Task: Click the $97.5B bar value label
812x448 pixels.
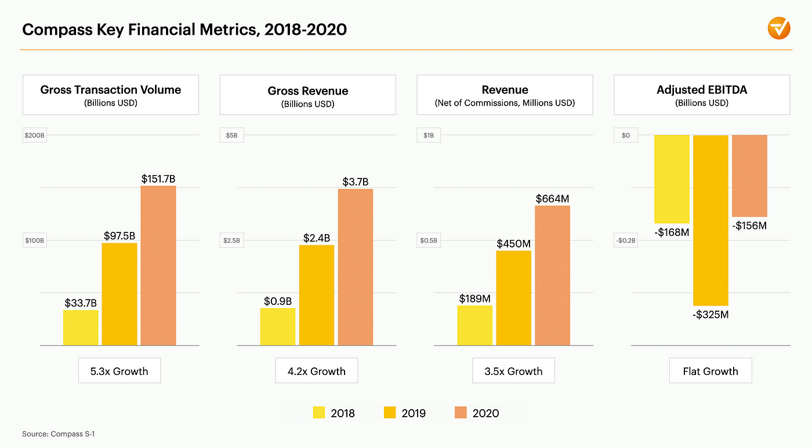Action: tap(119, 235)
